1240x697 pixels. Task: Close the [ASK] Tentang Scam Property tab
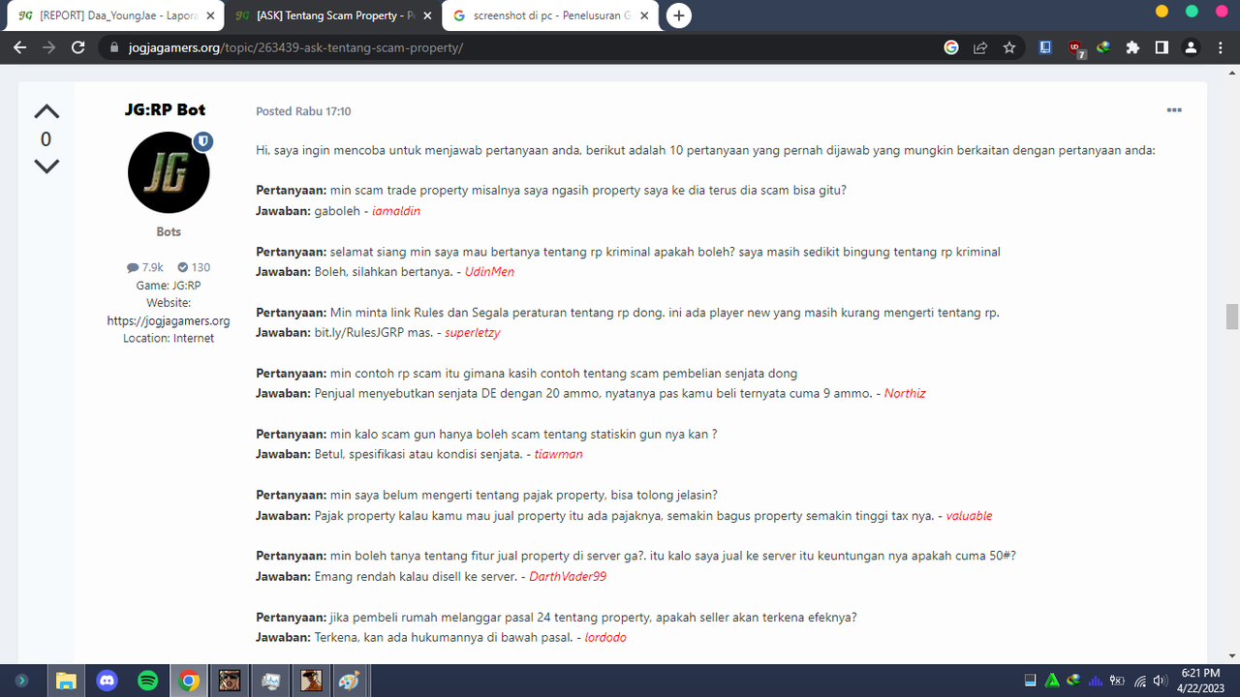[427, 15]
